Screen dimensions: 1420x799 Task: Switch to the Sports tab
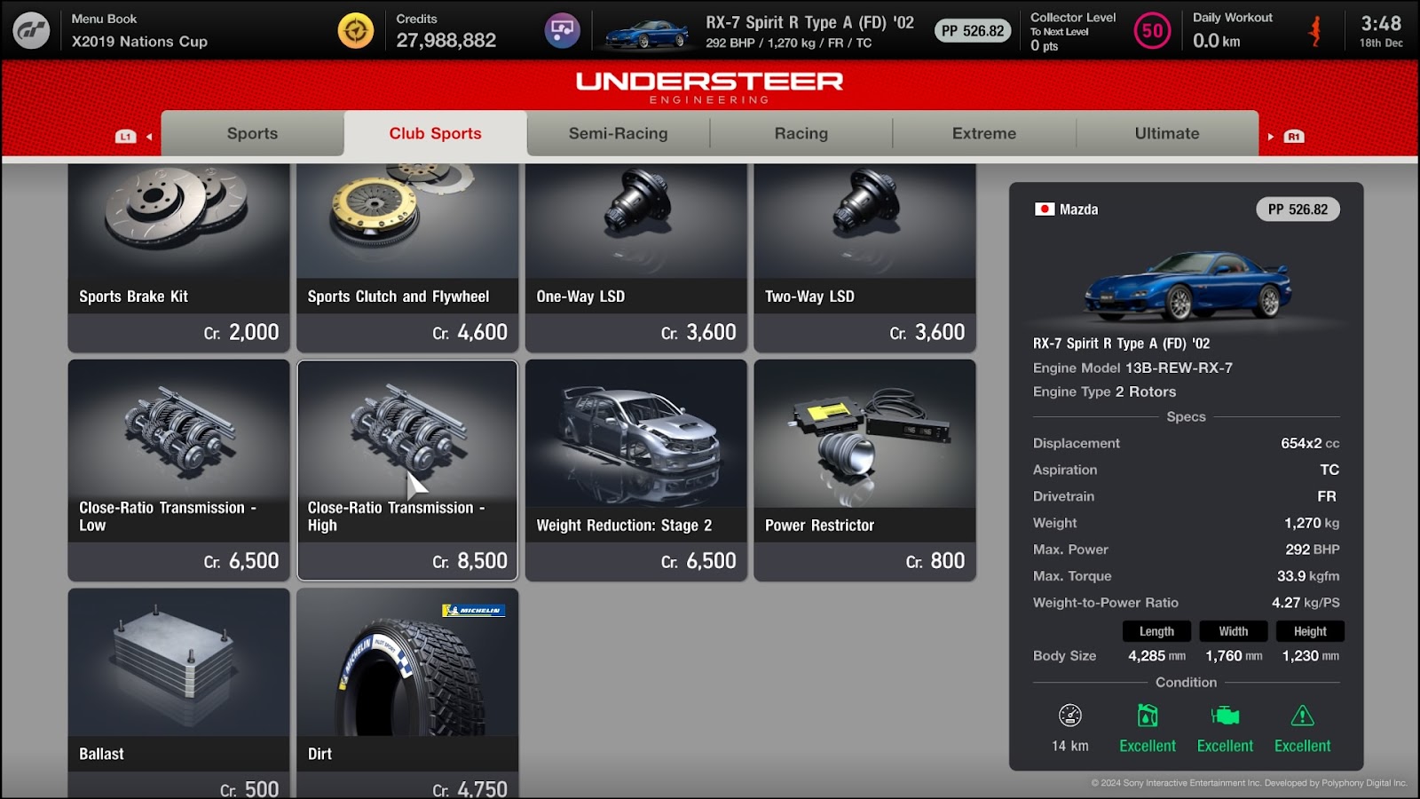[x=252, y=133]
